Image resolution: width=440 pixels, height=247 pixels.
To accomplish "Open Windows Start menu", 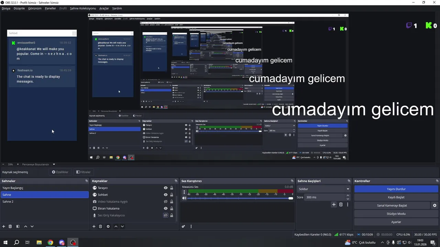I will click(x=5, y=243).
